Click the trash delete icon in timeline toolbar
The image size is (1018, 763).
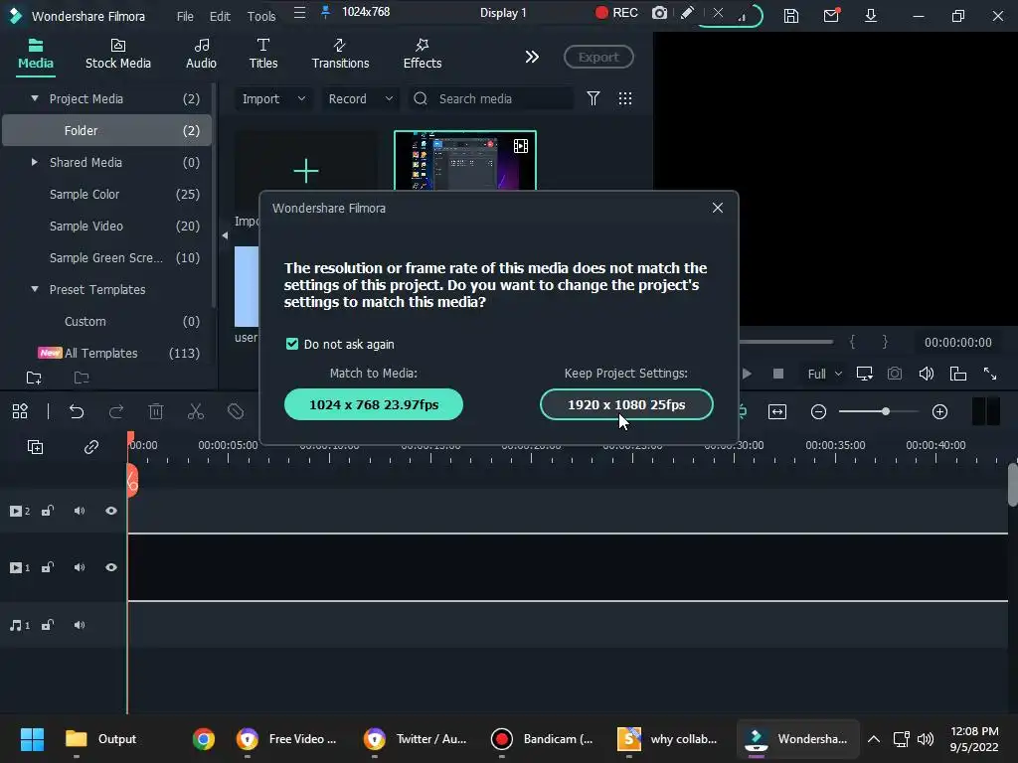[156, 411]
